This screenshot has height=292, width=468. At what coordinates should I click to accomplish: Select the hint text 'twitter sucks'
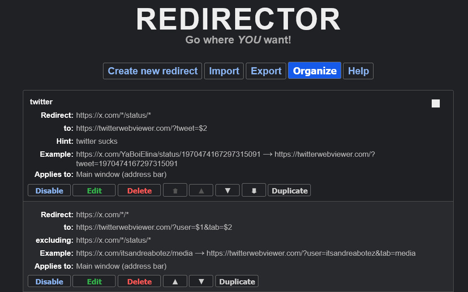point(97,141)
